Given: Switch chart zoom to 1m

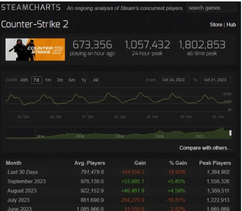Looking at the screenshot, I should click(x=48, y=80).
